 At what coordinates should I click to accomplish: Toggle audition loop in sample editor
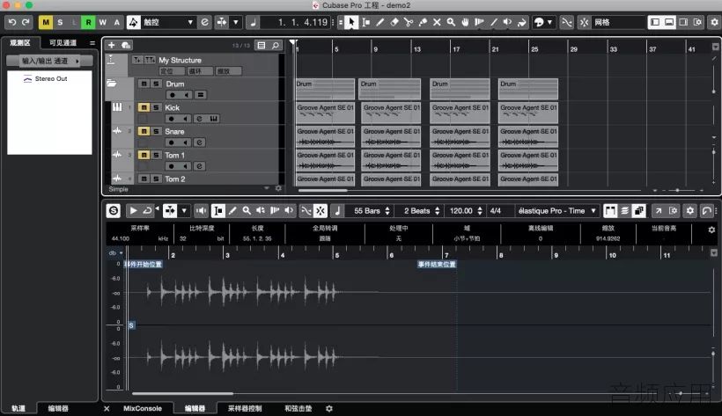coord(147,211)
